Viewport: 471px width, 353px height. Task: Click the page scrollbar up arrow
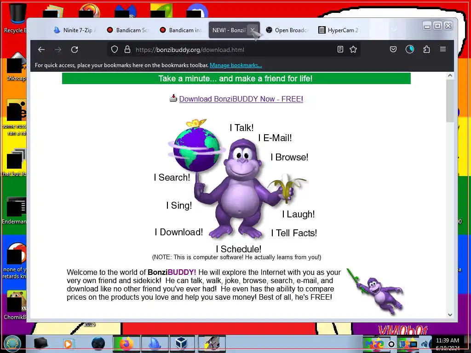(x=450, y=76)
